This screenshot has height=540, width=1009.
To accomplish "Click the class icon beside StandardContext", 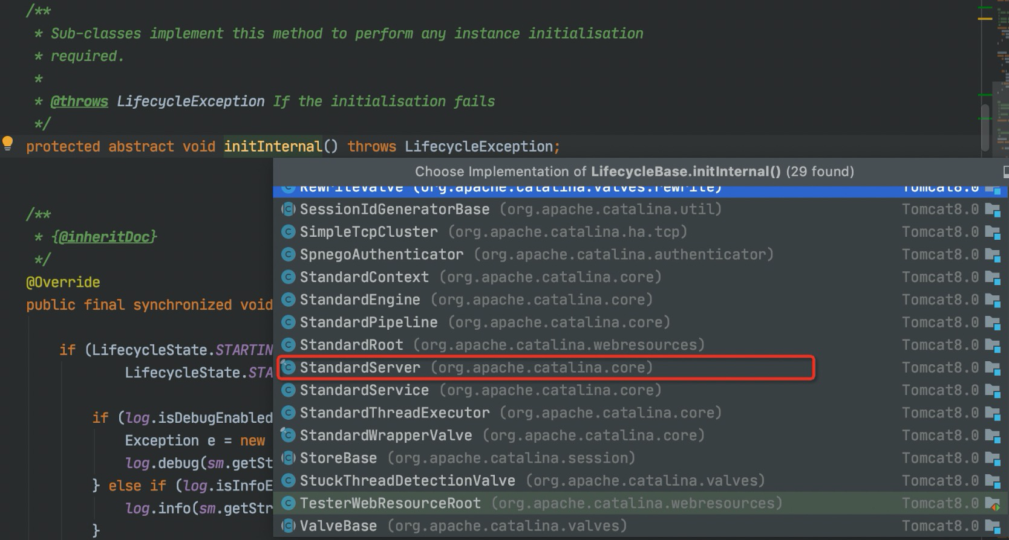I will (289, 277).
